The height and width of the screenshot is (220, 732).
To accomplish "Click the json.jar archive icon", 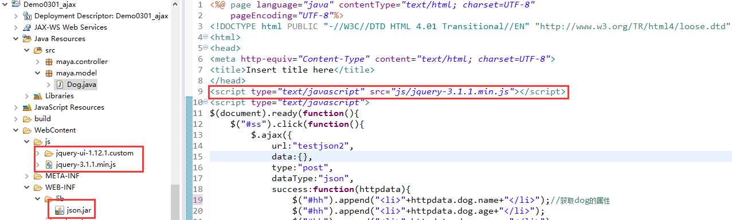I will click(x=60, y=210).
